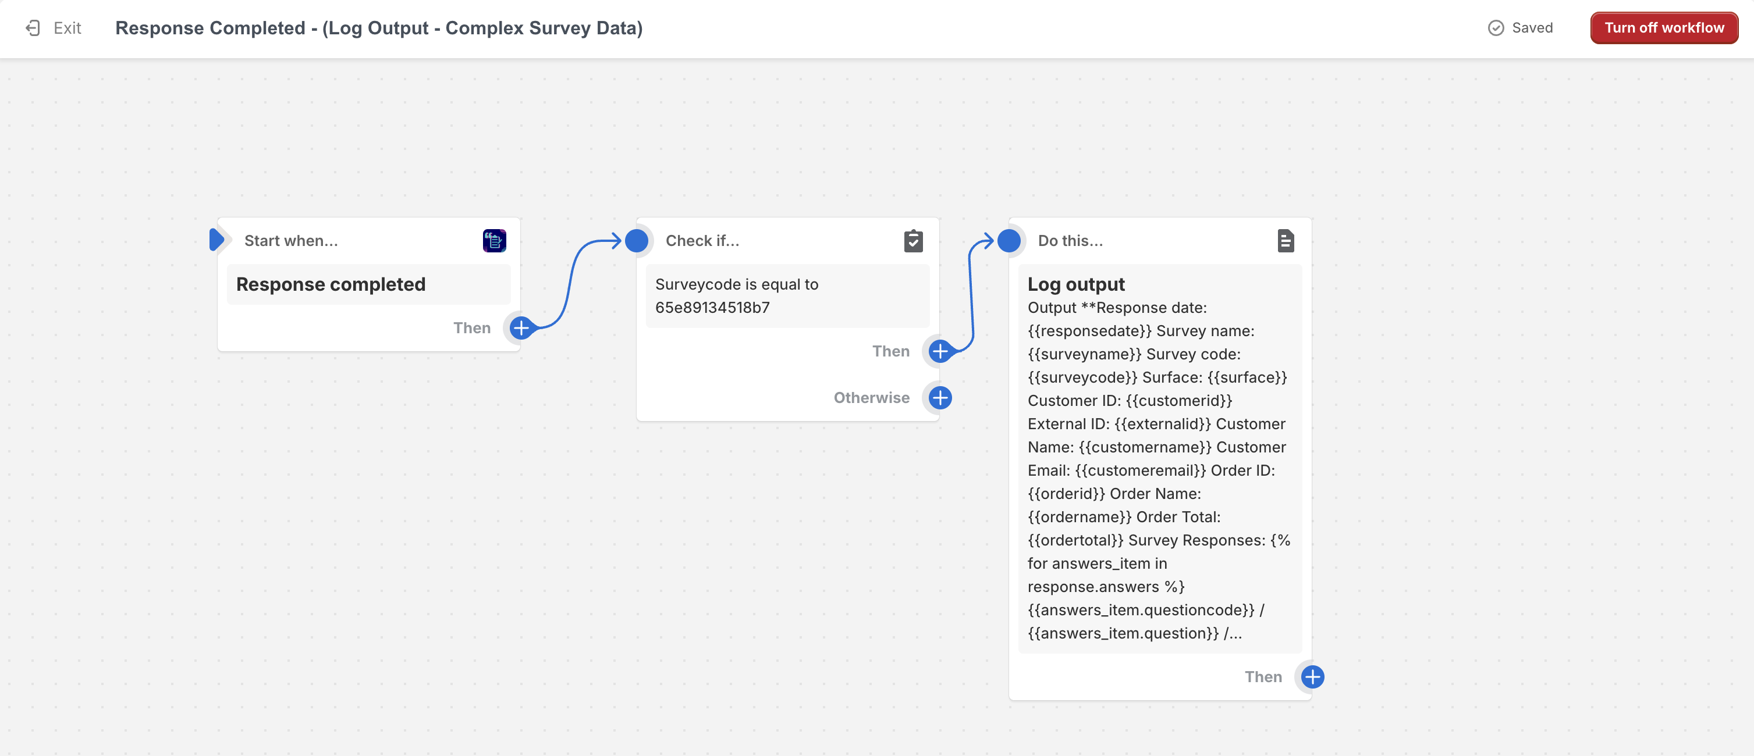1754x756 pixels.
Task: Click the Otherwise label
Action: click(872, 397)
